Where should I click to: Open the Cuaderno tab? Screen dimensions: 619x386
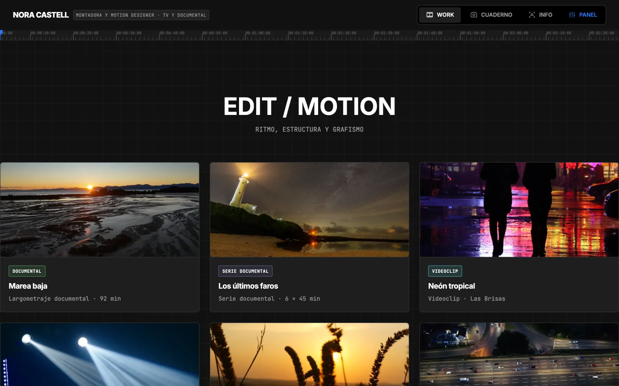491,15
